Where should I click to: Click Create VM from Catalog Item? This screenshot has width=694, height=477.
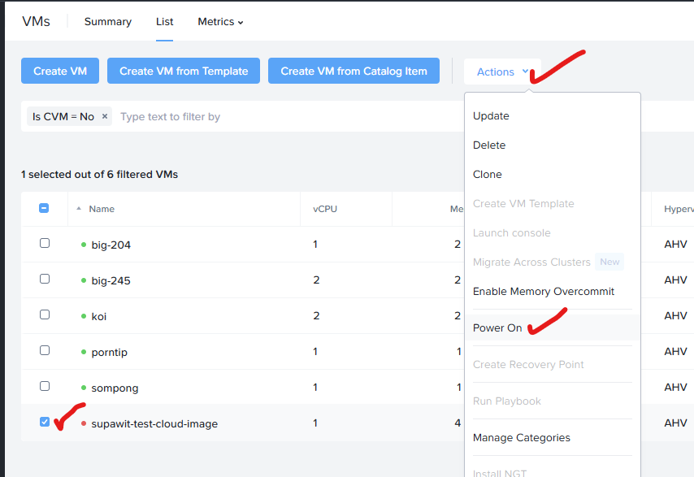pos(354,71)
